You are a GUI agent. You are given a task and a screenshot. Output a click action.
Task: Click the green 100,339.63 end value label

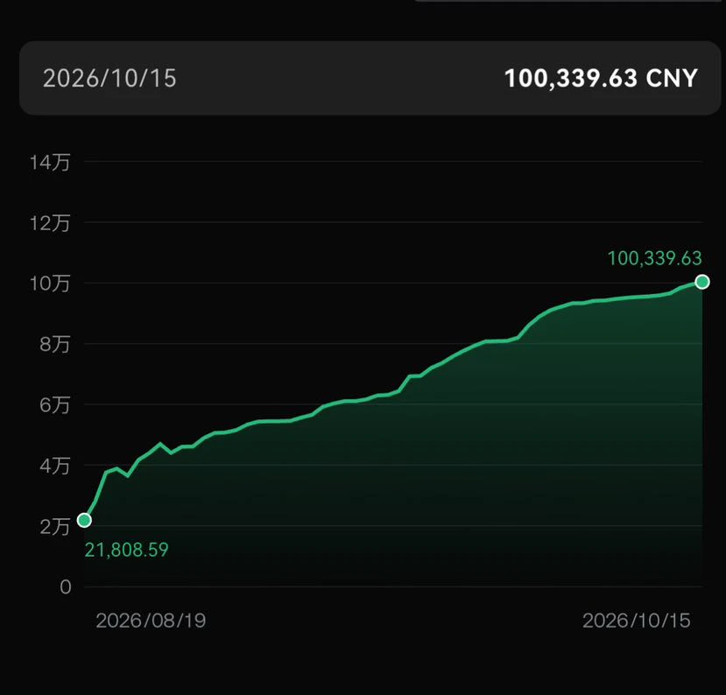tap(655, 258)
